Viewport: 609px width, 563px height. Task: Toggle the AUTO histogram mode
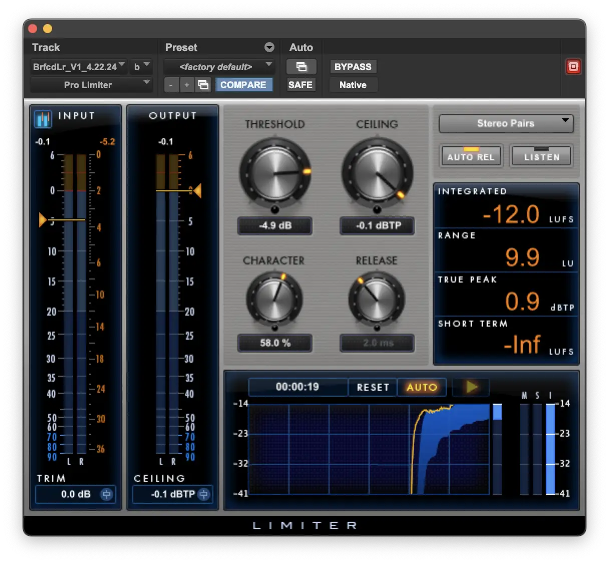421,387
